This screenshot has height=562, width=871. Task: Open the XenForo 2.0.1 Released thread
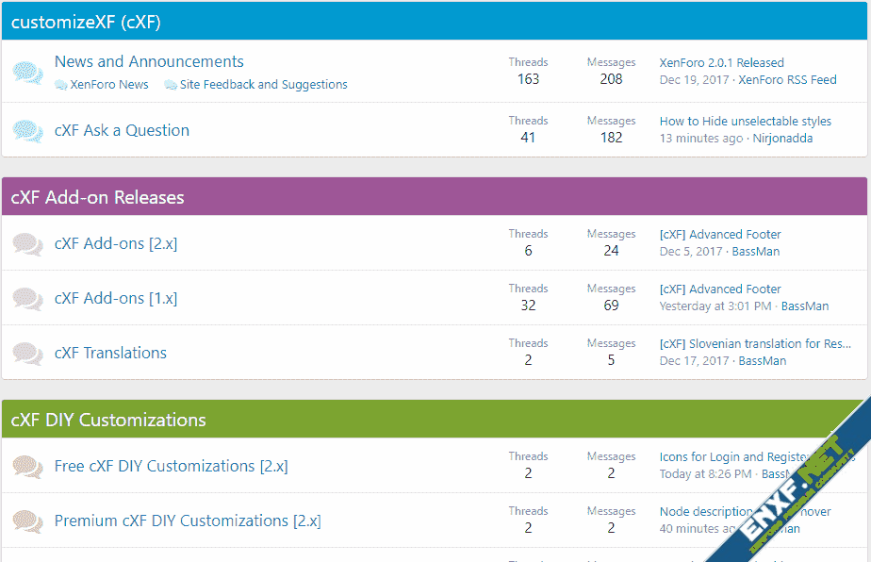tap(721, 63)
